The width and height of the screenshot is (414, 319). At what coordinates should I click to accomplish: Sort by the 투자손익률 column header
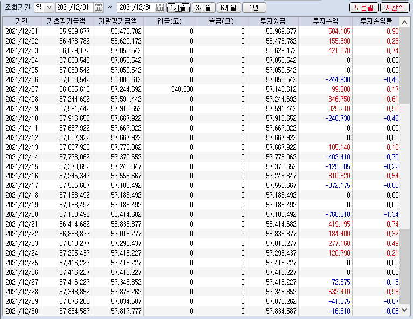click(x=376, y=21)
